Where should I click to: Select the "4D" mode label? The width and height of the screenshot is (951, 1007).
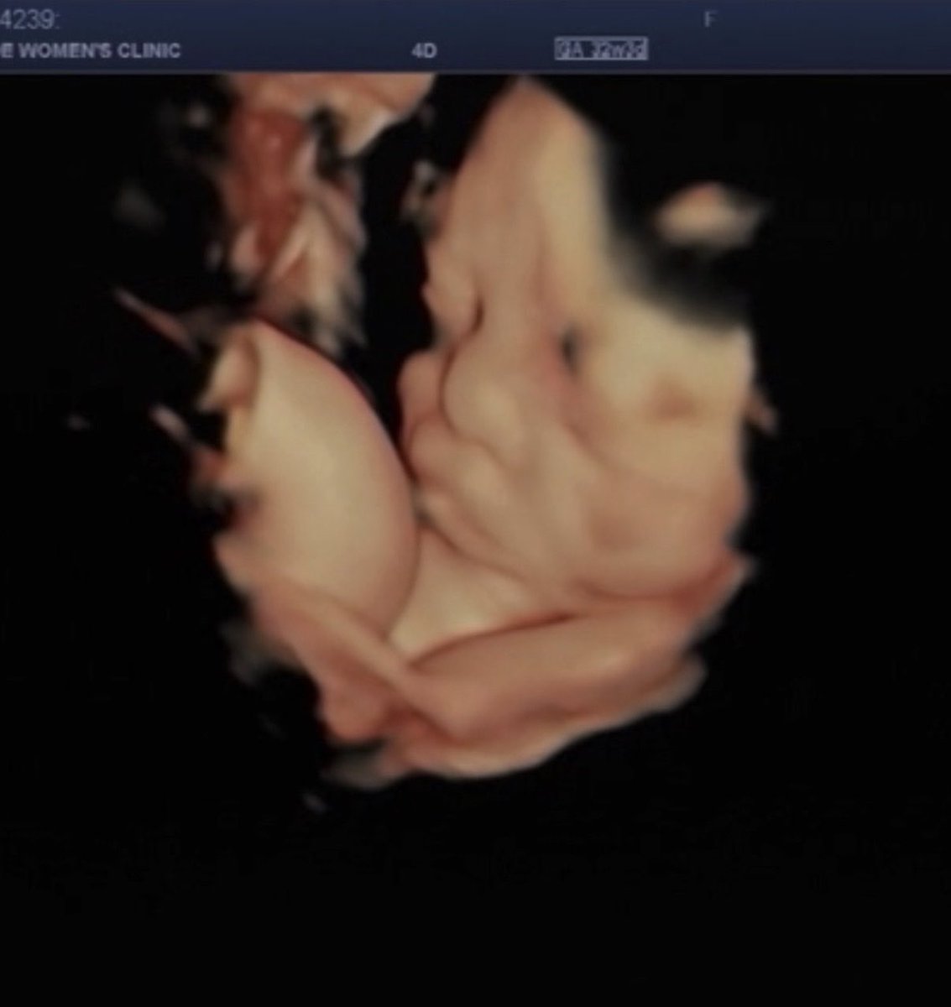425,51
